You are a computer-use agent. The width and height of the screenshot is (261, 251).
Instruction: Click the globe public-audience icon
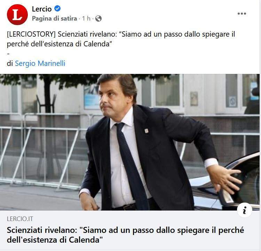pyautogui.click(x=98, y=18)
